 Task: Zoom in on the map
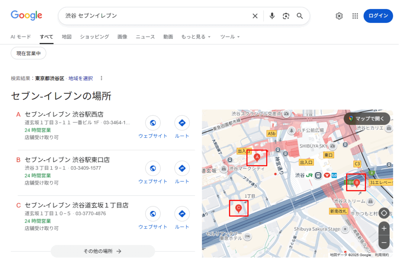384,229
